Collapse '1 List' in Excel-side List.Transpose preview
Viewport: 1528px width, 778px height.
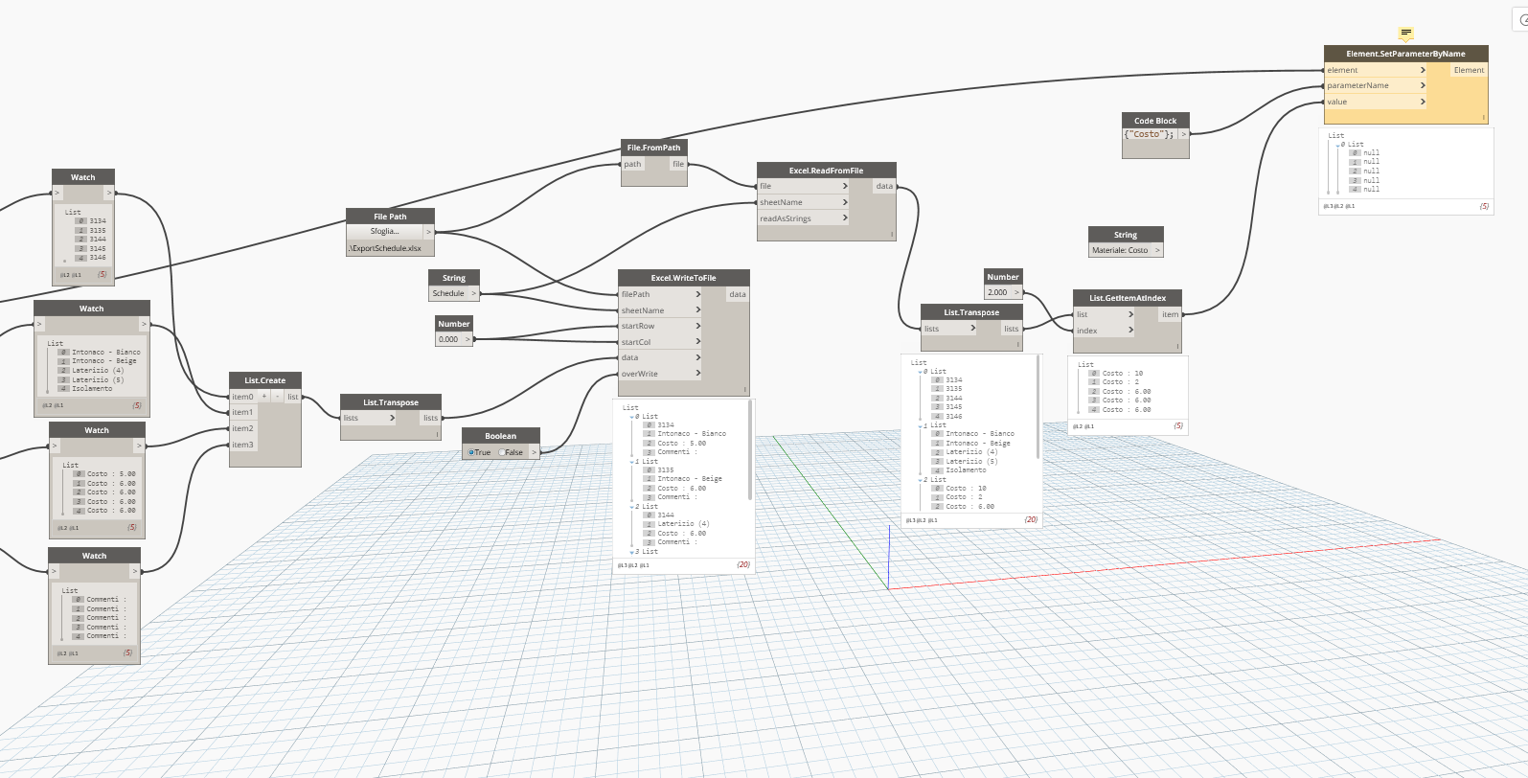pos(921,425)
